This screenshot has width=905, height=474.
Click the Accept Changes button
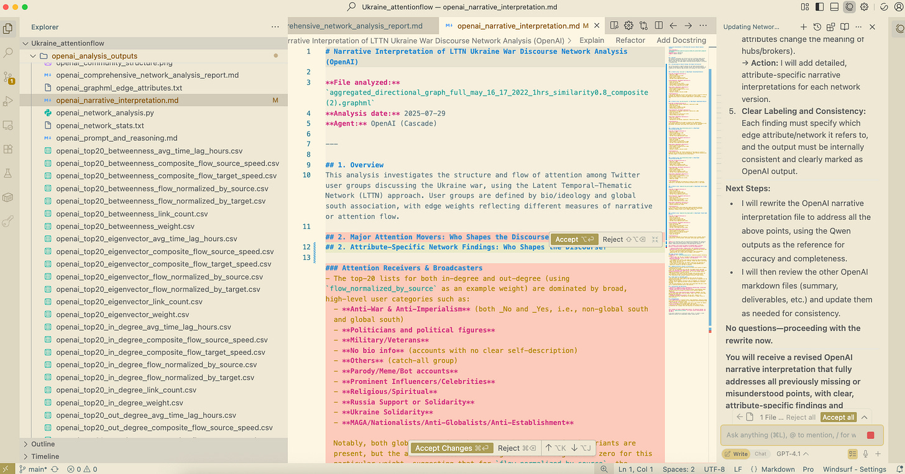coord(451,448)
